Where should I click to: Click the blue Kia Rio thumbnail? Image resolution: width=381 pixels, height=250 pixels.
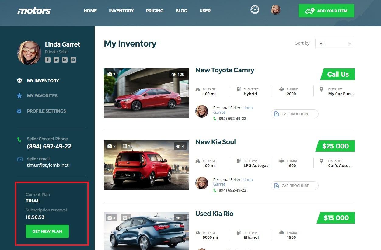(146, 231)
